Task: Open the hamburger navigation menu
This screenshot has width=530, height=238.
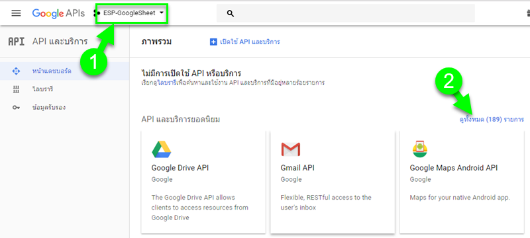Action: click(16, 13)
